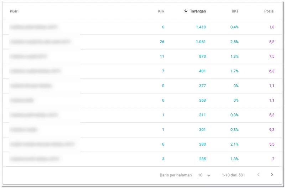Go to the previous page of results
The image size is (285, 188).
click(x=259, y=174)
